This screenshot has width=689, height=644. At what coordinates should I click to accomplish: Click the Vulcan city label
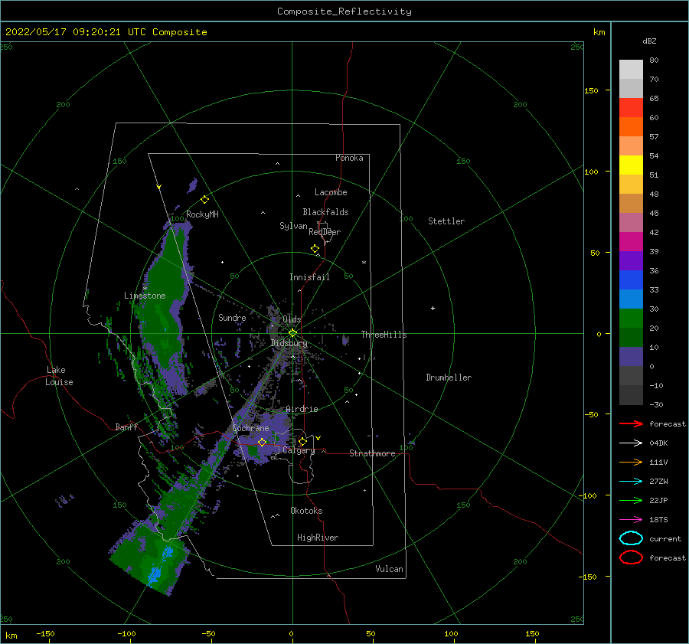(x=390, y=569)
